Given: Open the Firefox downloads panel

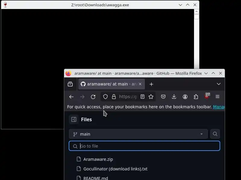Looking at the screenshot, I should pos(174,97).
